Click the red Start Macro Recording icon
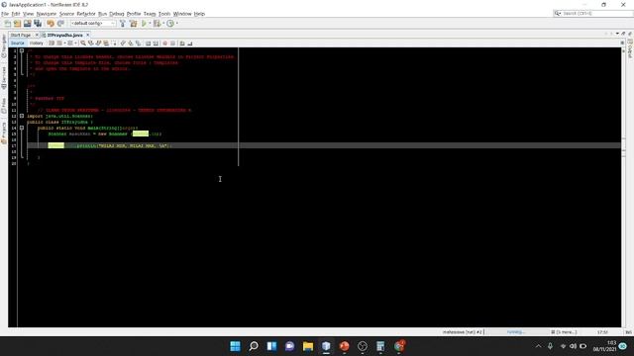Image resolution: width=634 pixels, height=356 pixels. (165, 44)
